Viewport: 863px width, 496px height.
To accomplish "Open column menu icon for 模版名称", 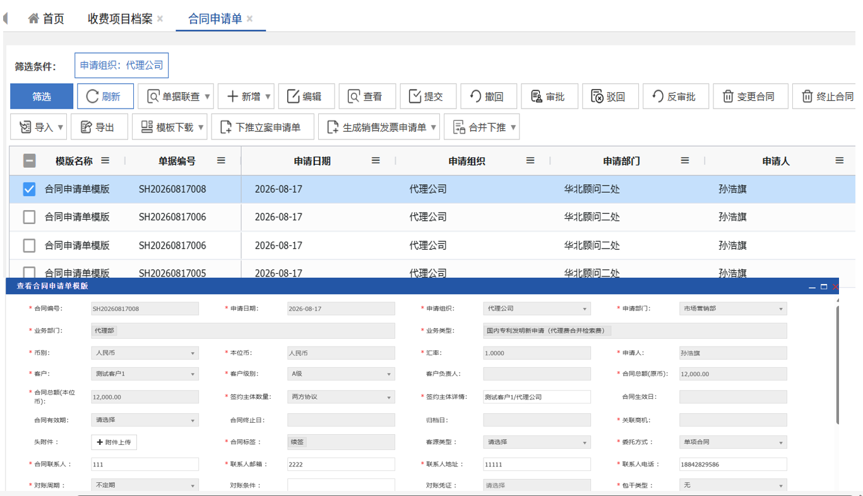I will pos(105,161).
